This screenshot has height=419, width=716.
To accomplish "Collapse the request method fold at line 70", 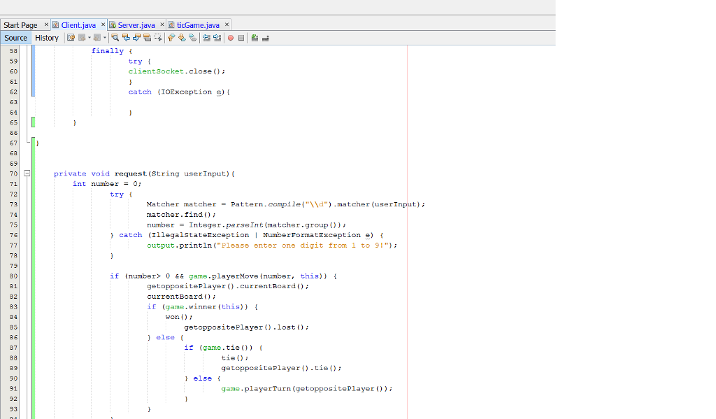I will 27,173.
